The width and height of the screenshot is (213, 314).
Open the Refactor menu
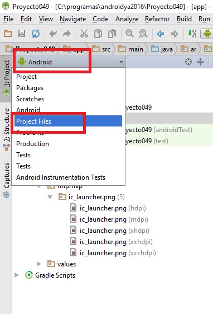[x=157, y=19]
